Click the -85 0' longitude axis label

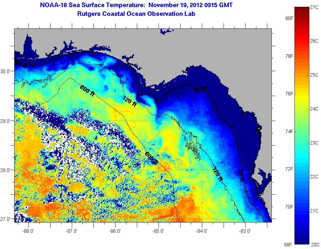coord(159,231)
